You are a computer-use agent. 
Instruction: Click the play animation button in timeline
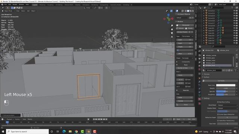101,119
